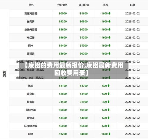Select the 电话线 product name
148x139 pixels.
[31, 38]
